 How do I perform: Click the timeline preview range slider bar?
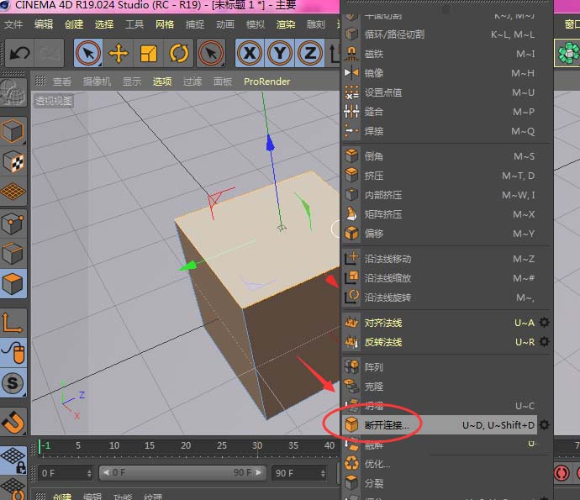182,473
